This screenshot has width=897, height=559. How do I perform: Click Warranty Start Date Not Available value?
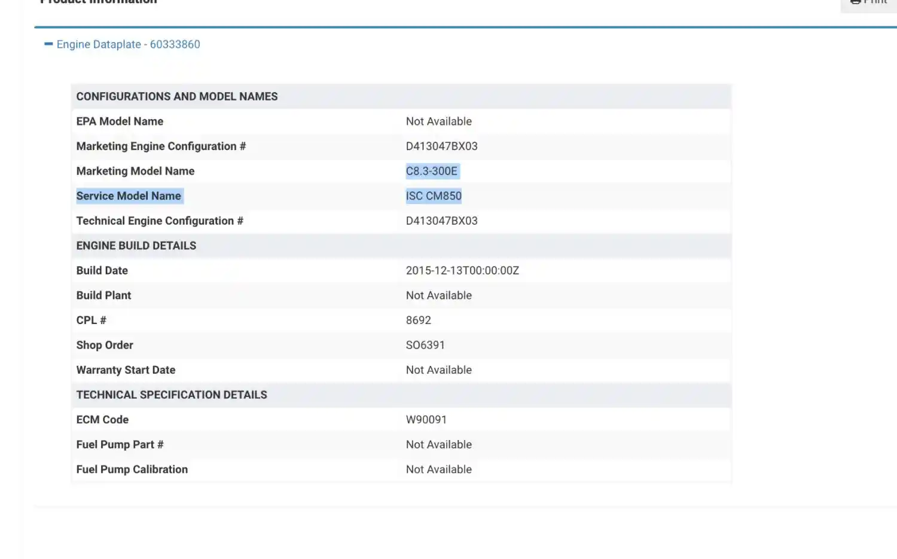click(439, 370)
